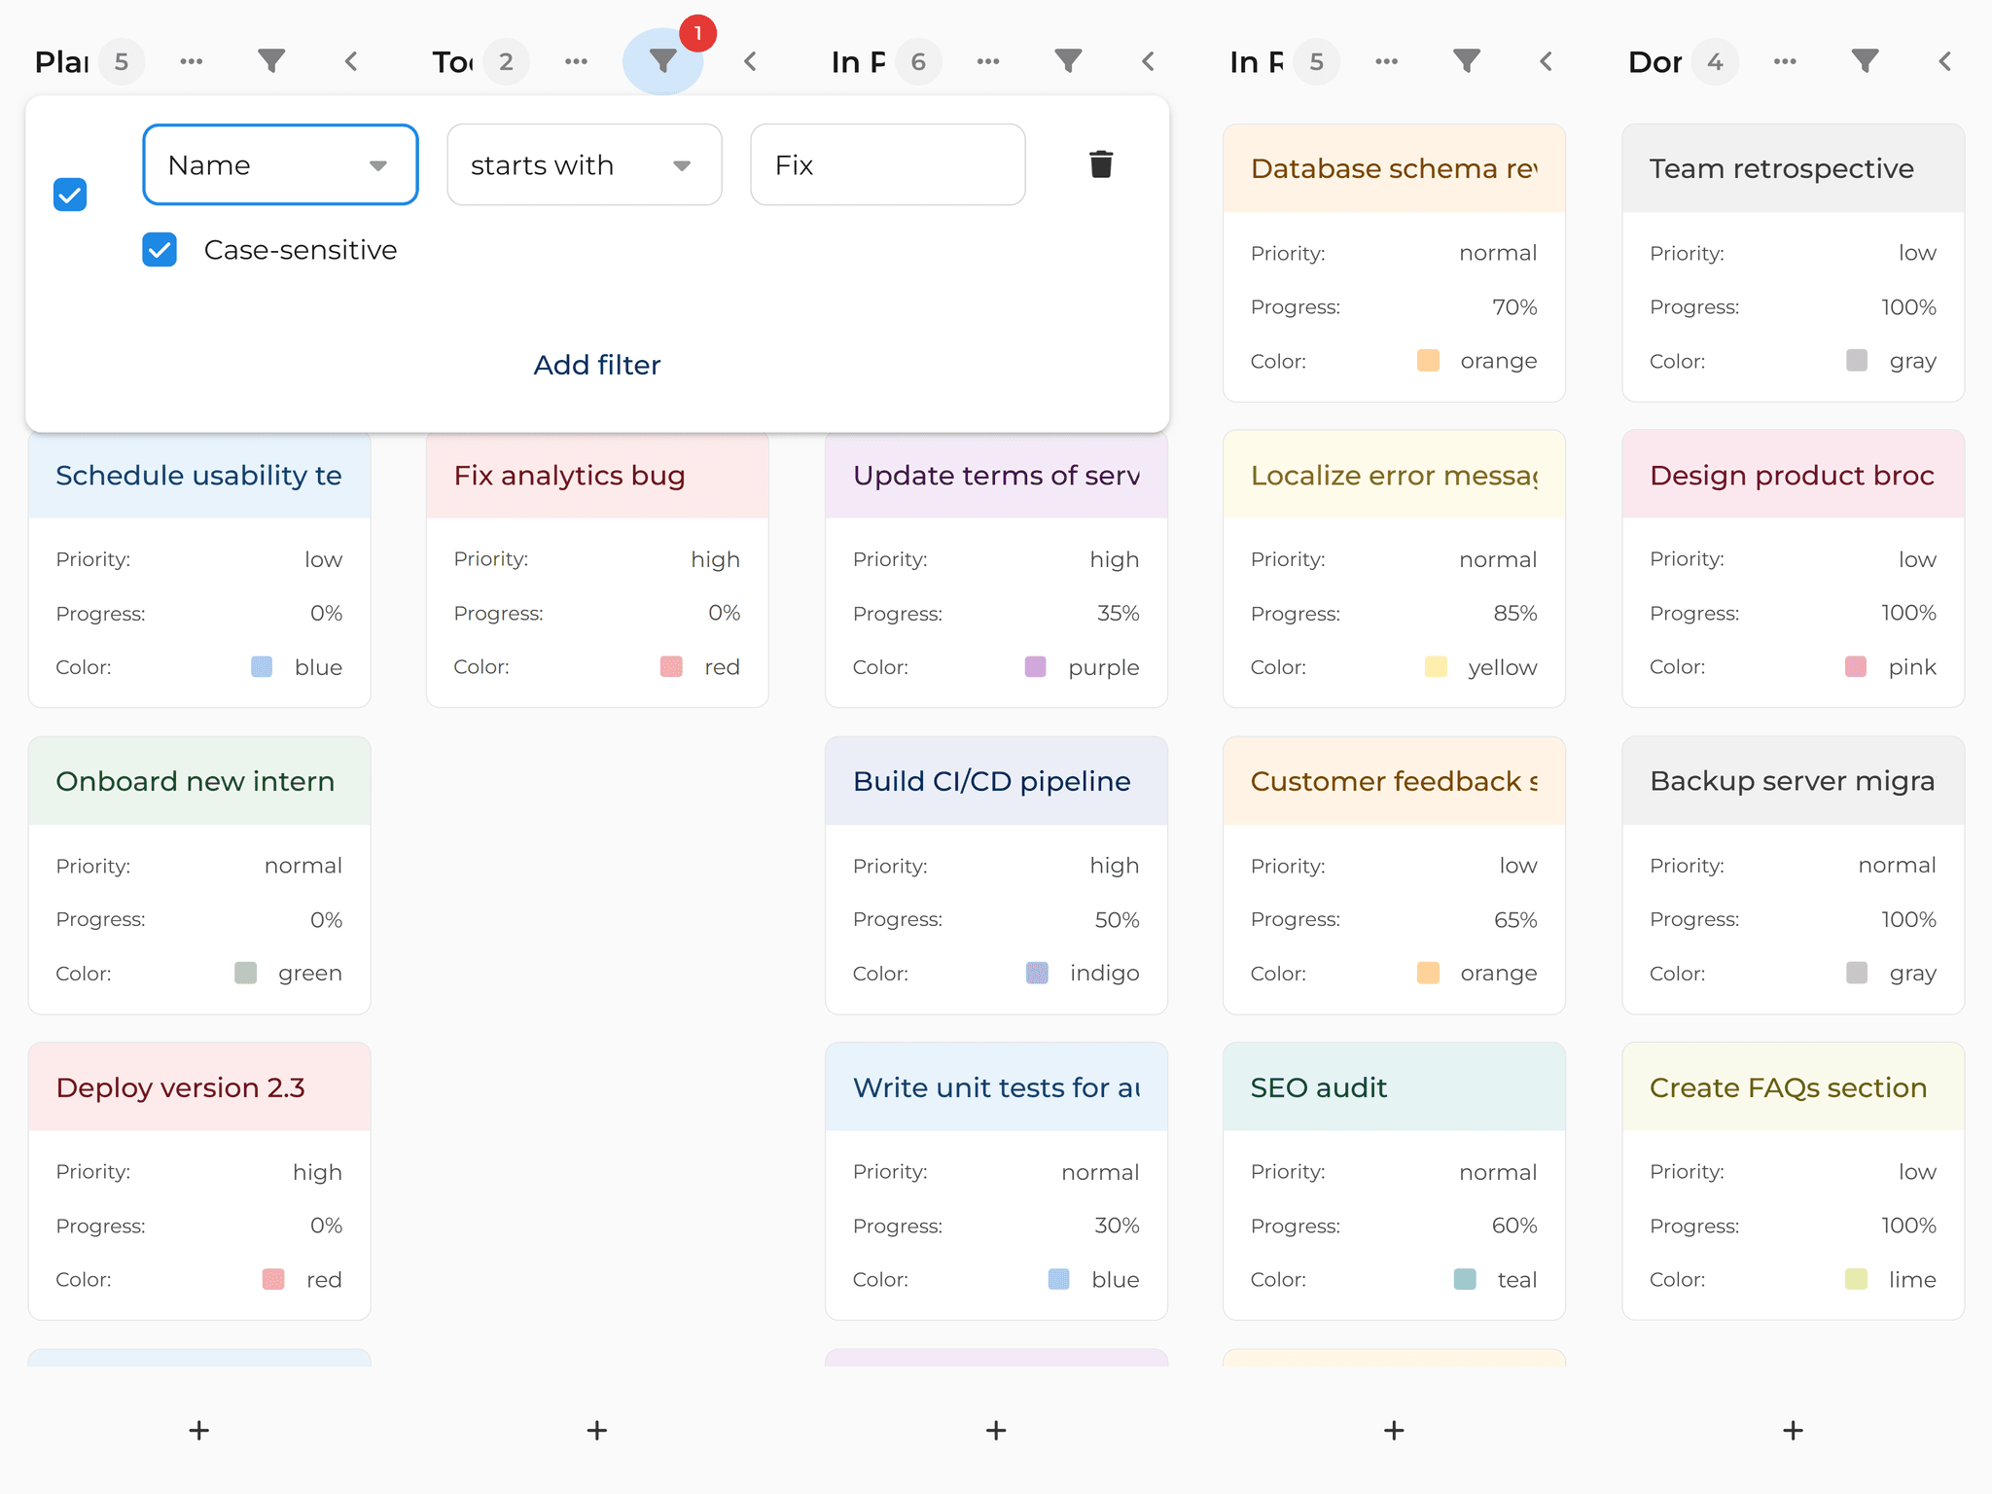The height and width of the screenshot is (1494, 1992).
Task: Open more options for Plan column
Action: point(192,61)
